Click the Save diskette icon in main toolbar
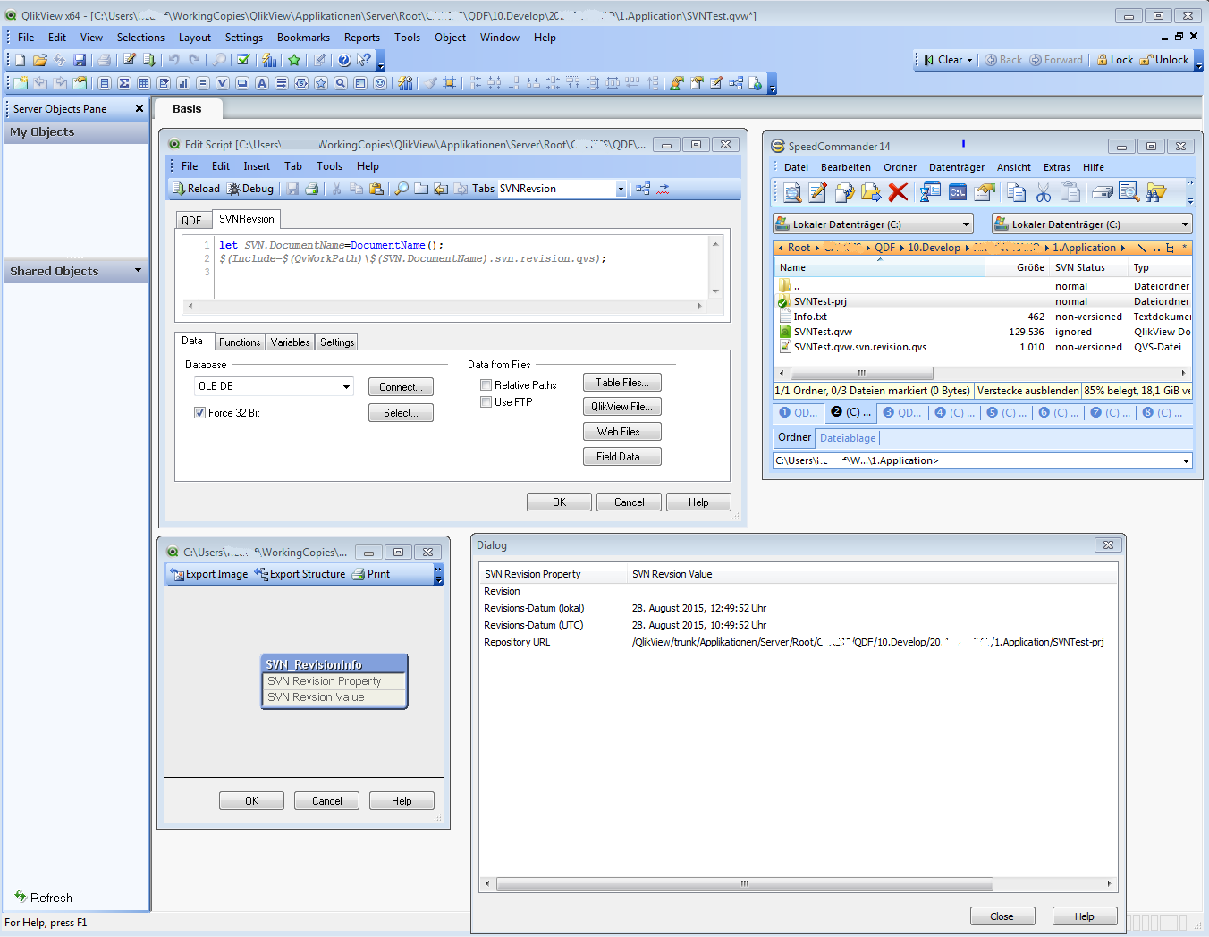 pos(80,60)
